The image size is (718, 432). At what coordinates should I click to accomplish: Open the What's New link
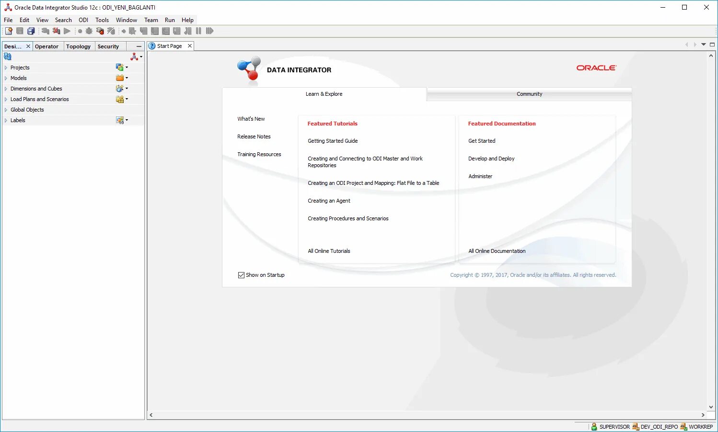point(251,119)
